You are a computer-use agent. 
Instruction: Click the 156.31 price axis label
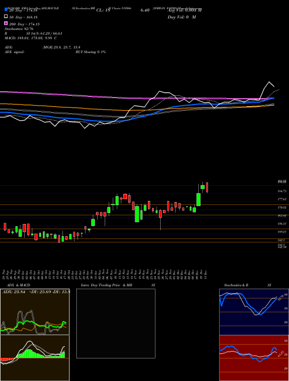(281, 223)
